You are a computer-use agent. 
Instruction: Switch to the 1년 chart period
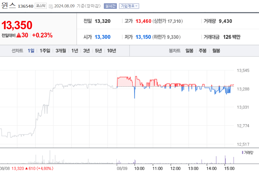click(x=75, y=51)
